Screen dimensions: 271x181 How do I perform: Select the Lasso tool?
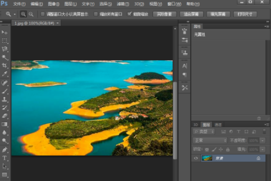tap(4, 49)
